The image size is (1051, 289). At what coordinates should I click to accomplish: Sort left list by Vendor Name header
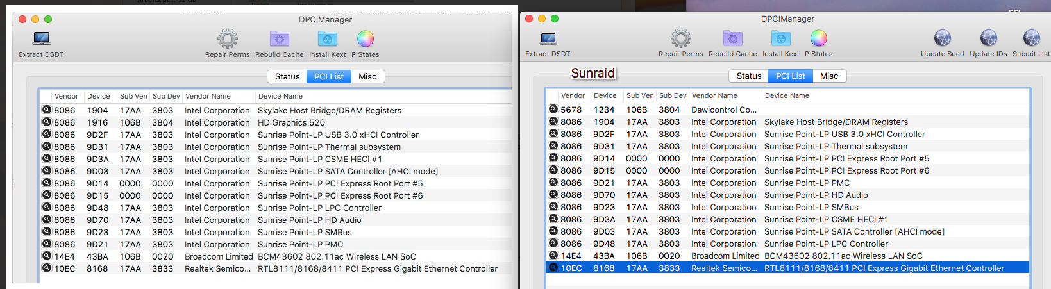pyautogui.click(x=208, y=96)
